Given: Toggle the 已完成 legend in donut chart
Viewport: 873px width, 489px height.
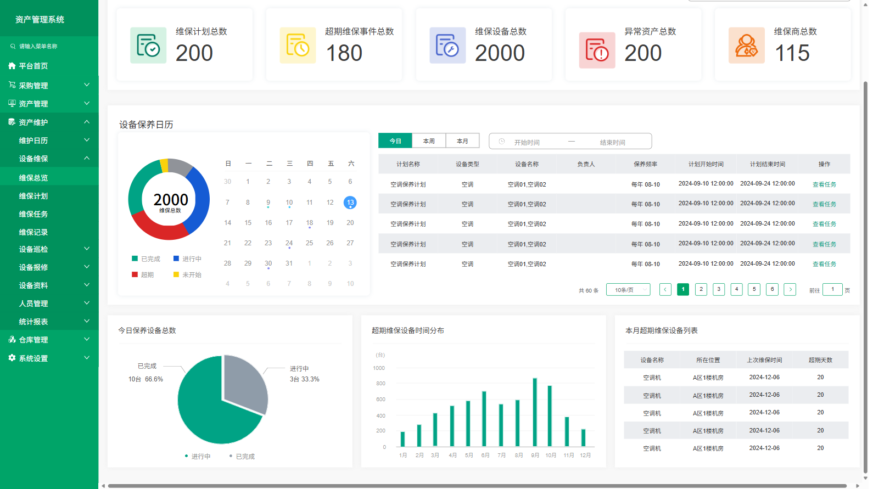Looking at the screenshot, I should 146,259.
